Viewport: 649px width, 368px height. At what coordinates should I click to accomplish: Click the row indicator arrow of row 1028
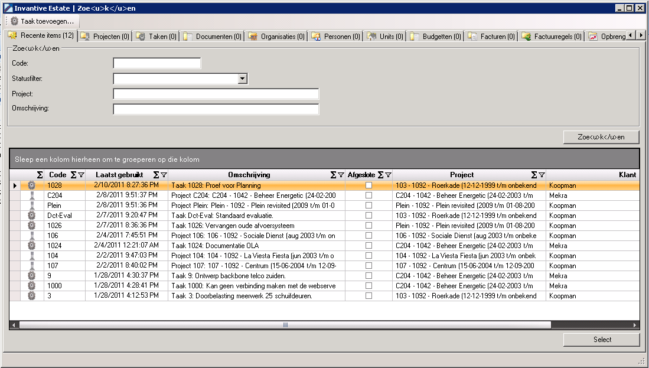[15, 185]
